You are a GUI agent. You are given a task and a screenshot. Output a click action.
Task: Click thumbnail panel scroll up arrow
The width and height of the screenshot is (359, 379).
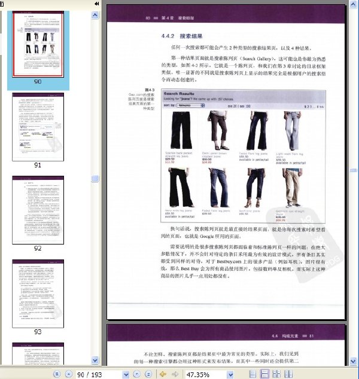[x=95, y=15]
